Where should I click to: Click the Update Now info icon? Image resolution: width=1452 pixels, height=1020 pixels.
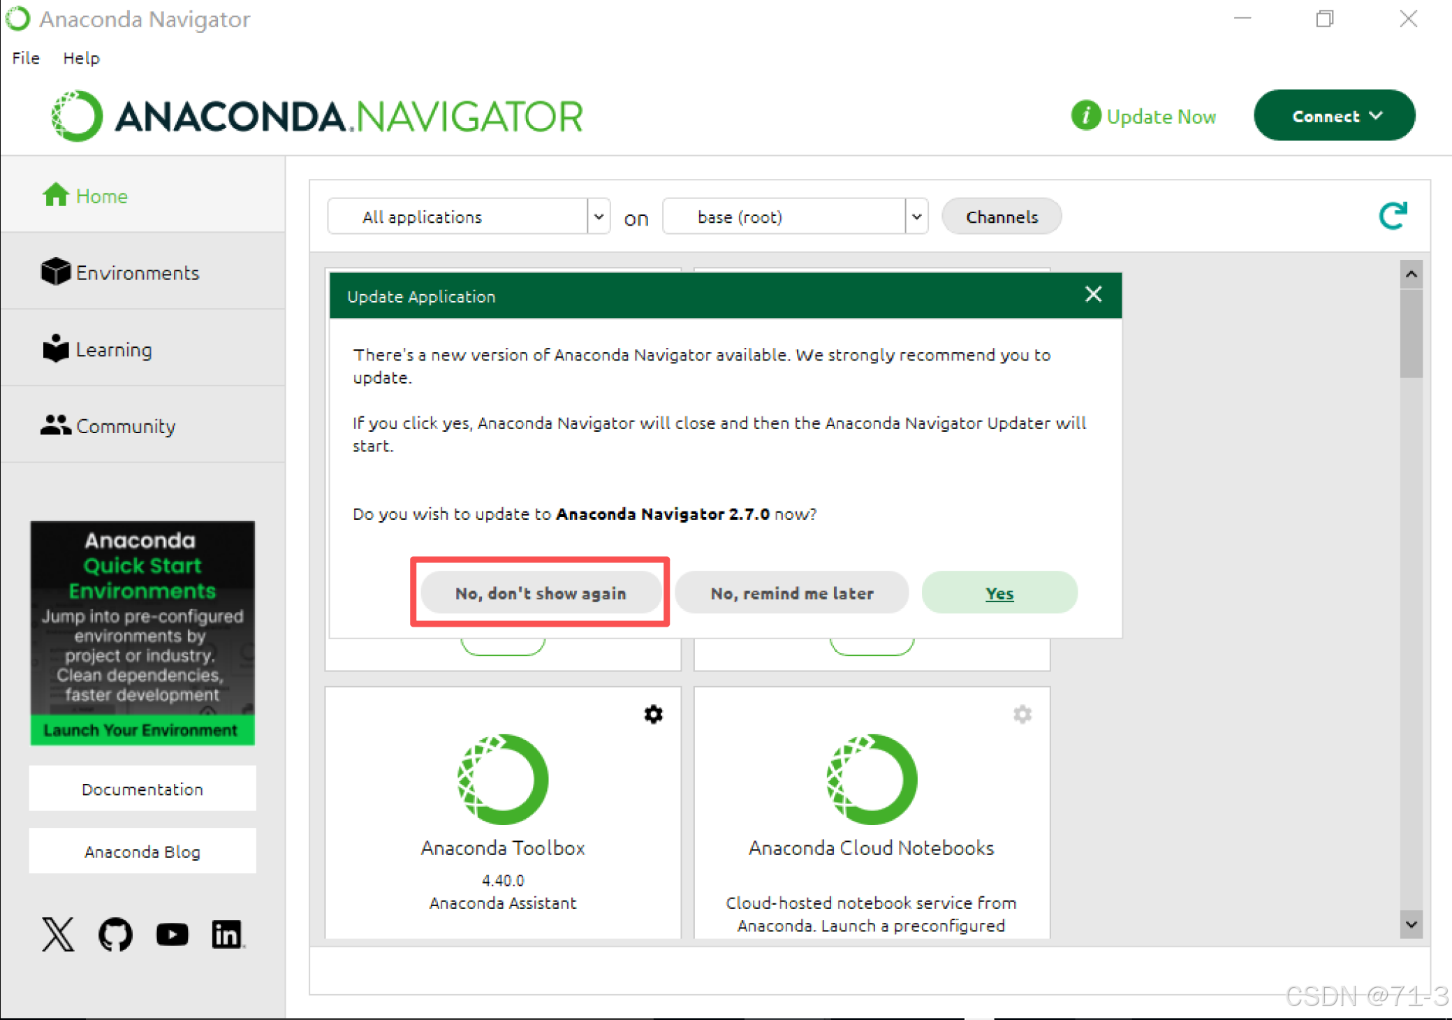point(1085,115)
